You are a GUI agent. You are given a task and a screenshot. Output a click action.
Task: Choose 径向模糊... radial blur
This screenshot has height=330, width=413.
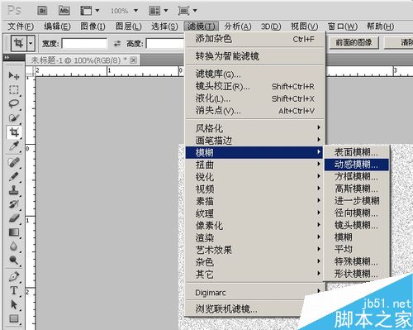(357, 213)
